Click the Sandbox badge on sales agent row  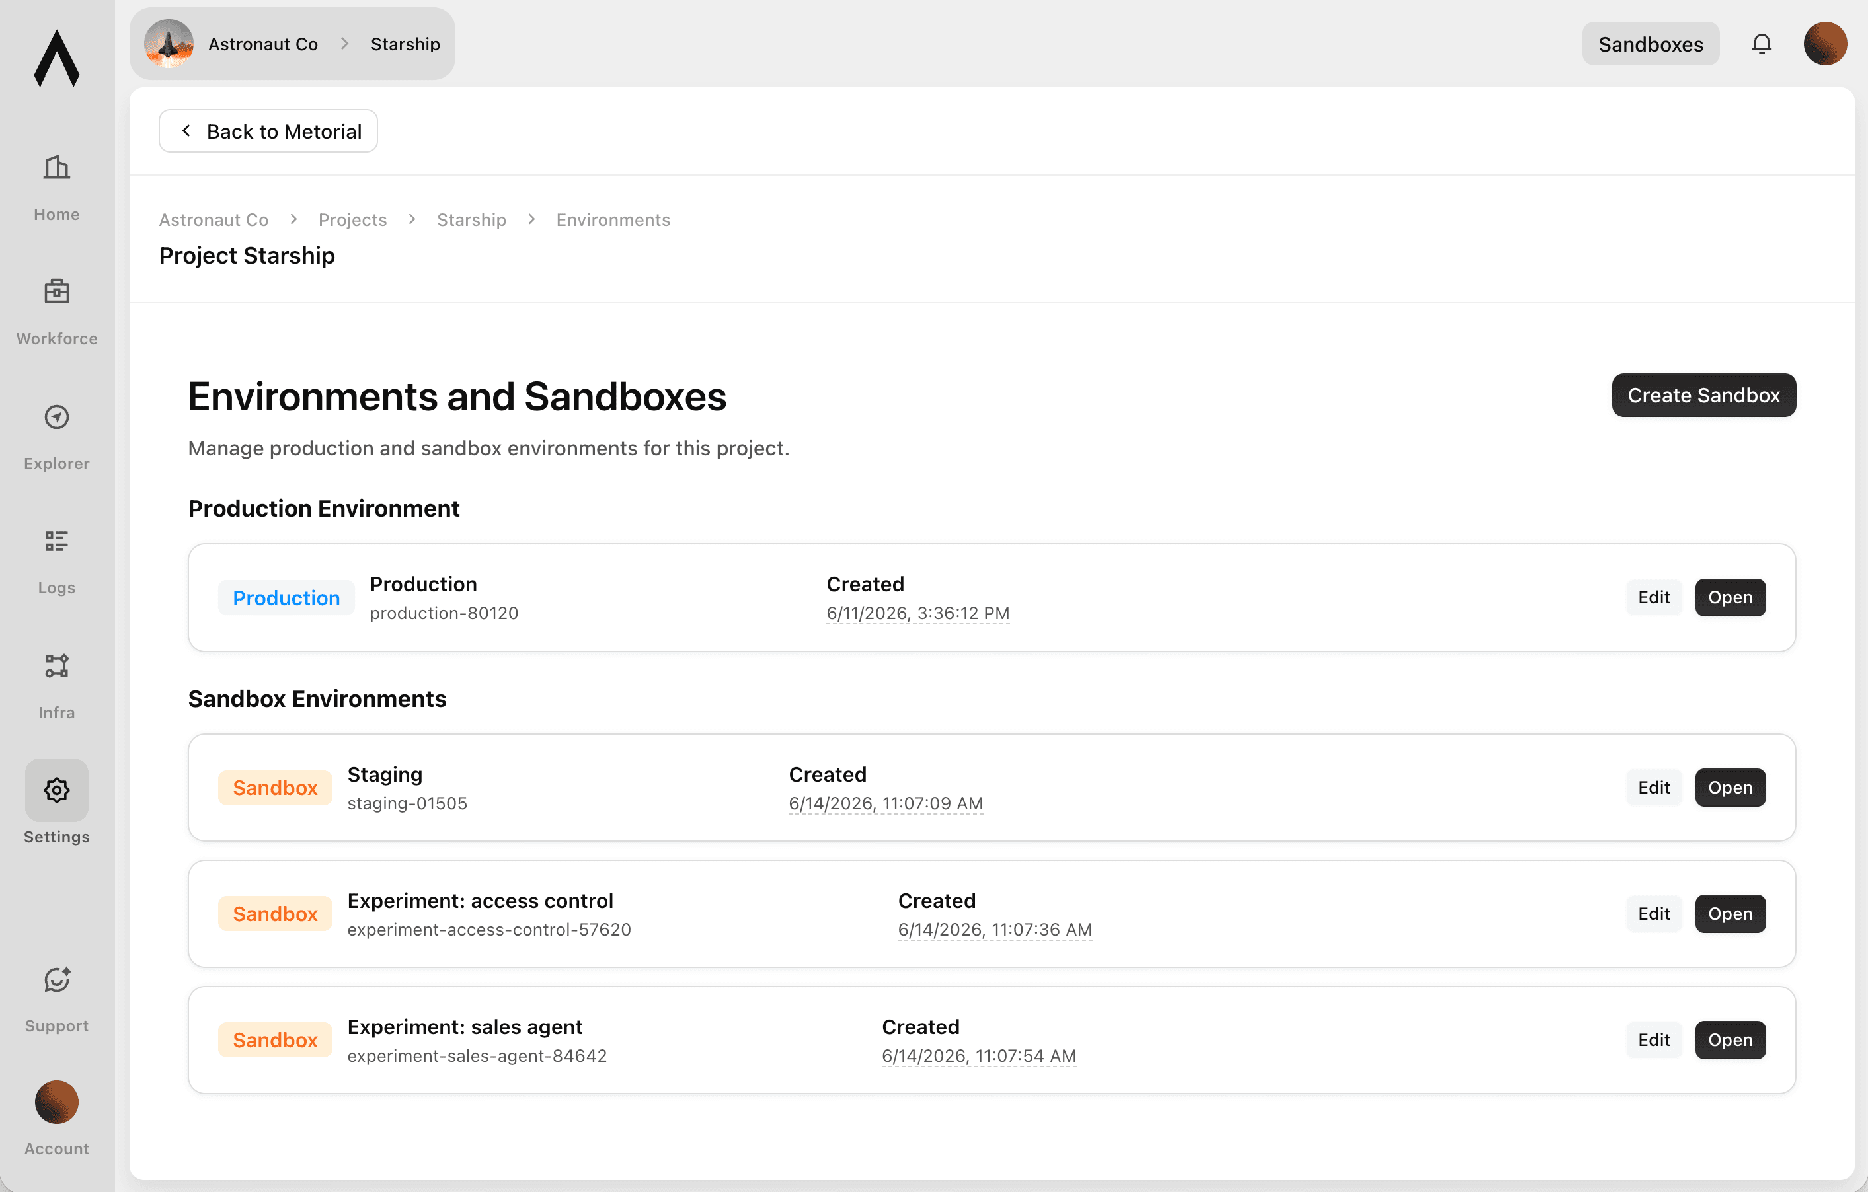(274, 1041)
